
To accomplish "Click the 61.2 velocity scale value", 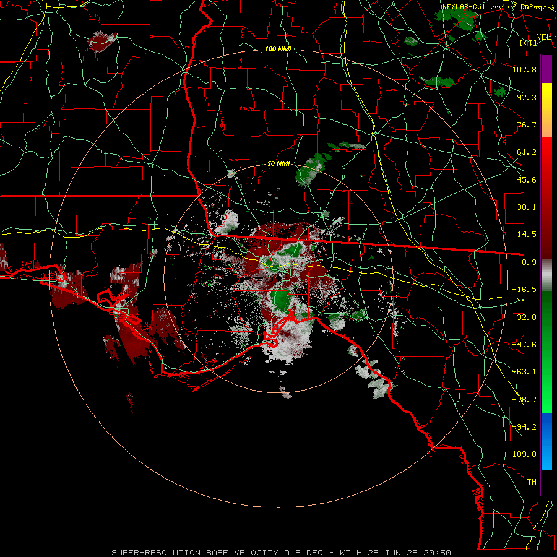I will pyautogui.click(x=527, y=152).
